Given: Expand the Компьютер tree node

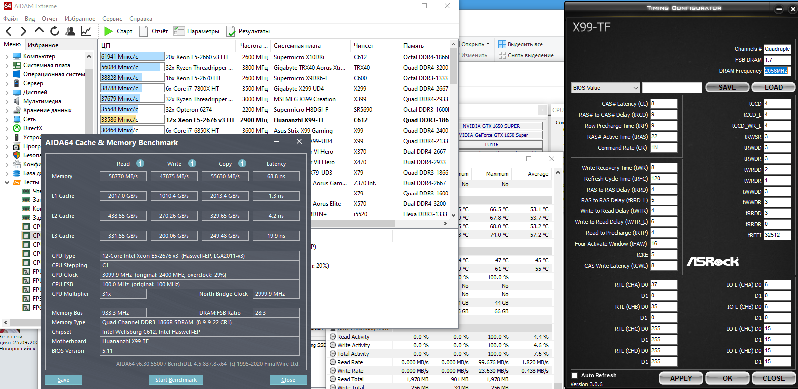Looking at the screenshot, I should [7, 56].
